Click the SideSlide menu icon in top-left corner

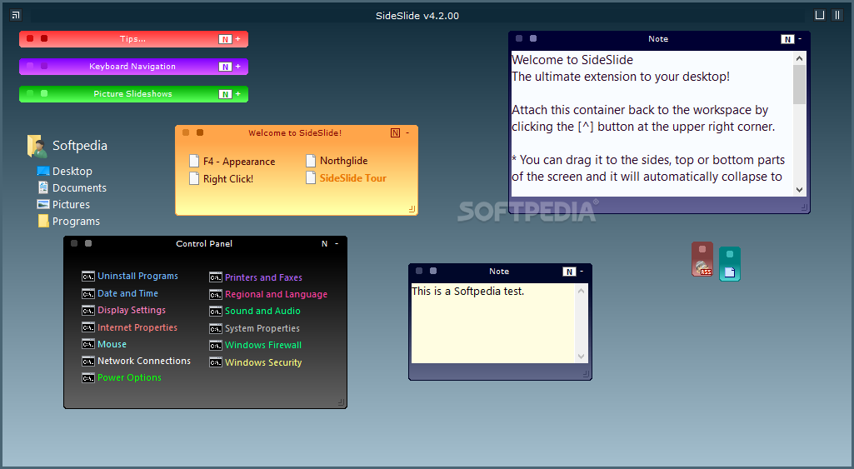16,15
